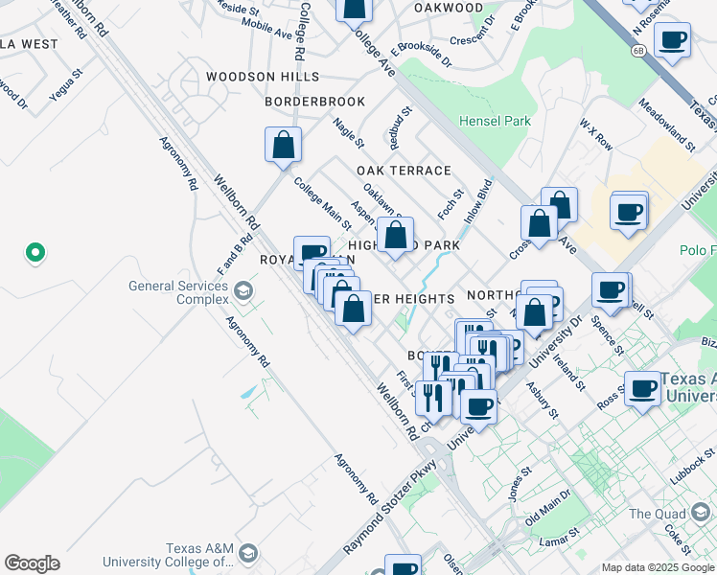Select the General Services Complex label

click(178, 292)
